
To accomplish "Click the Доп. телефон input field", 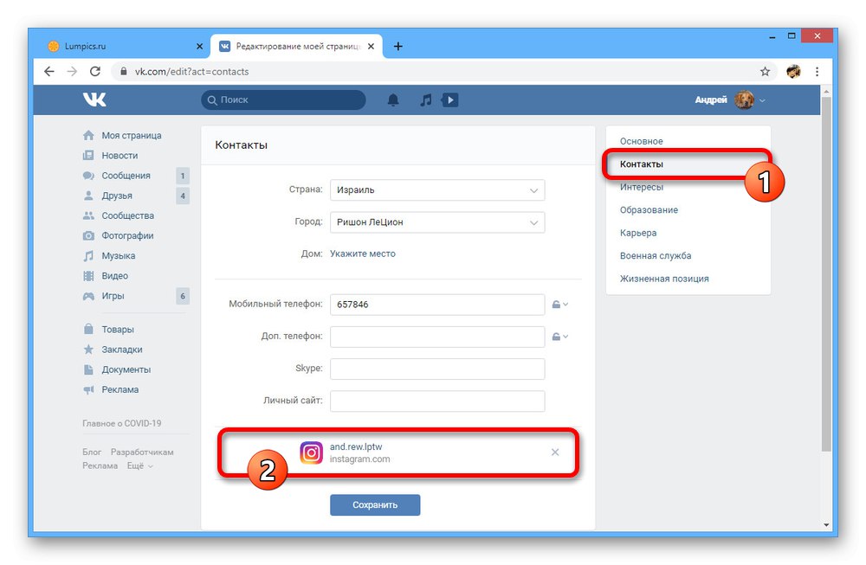I will click(x=437, y=337).
